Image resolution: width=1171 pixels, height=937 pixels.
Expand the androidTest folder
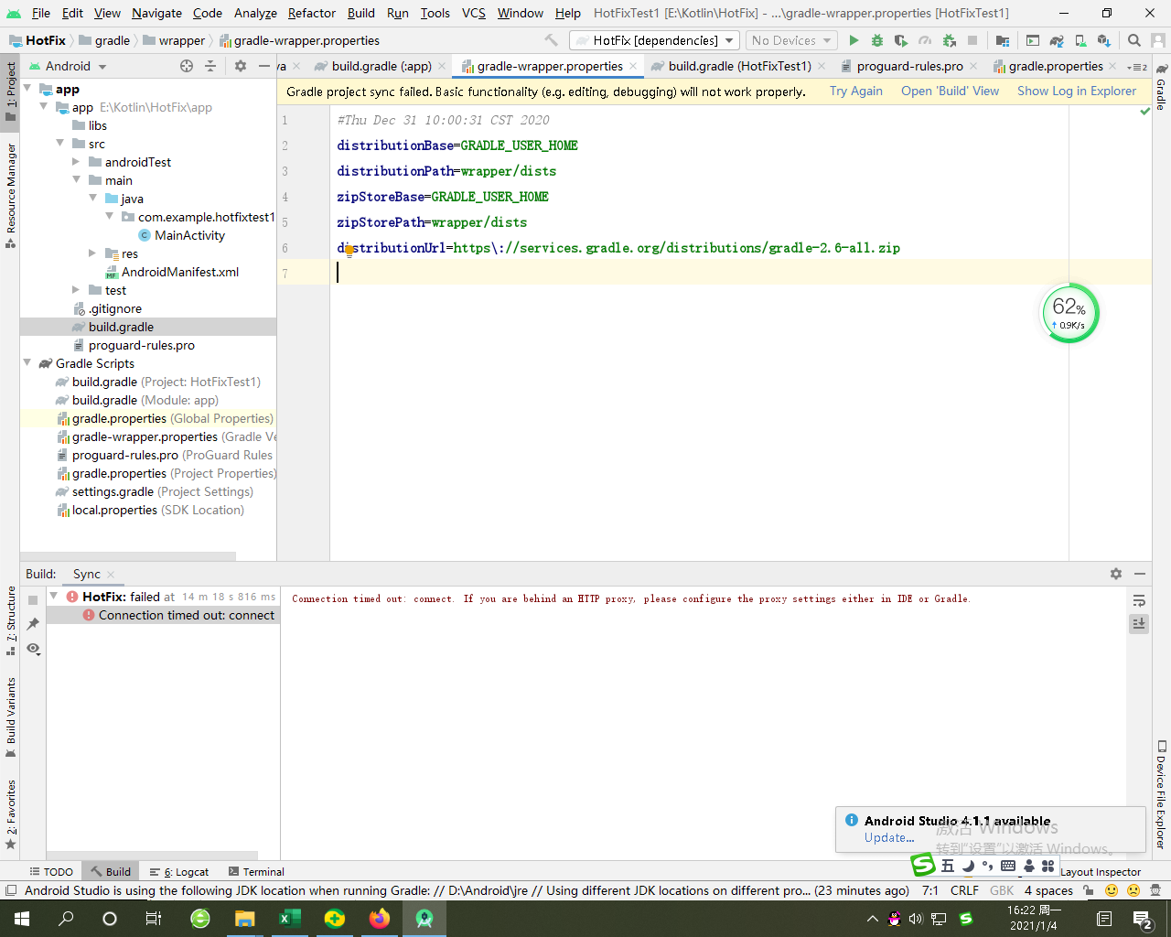coord(77,162)
